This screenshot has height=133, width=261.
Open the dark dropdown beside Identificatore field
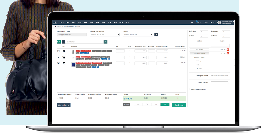[x=64, y=42]
